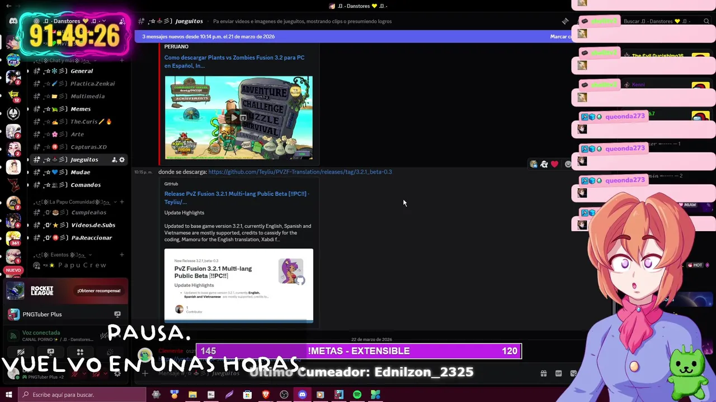Open the GitHub release preview image
Screen dimensions: 716x402
pyautogui.click(x=239, y=285)
